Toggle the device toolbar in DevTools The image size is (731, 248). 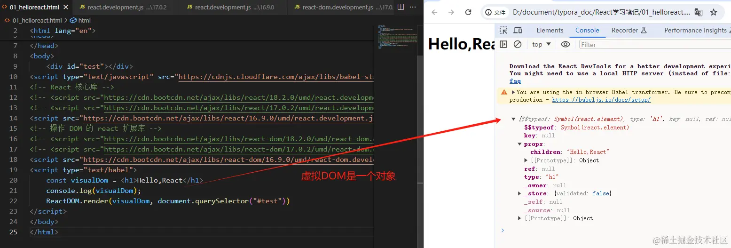point(518,31)
